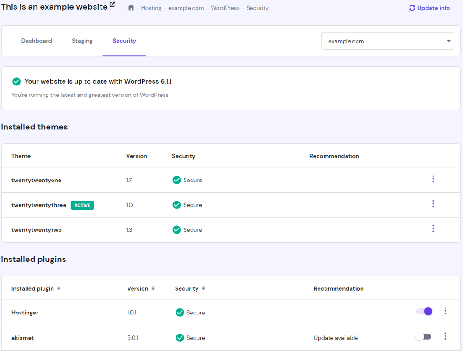This screenshot has width=463, height=351.
Task: Open the example.com domain dropdown
Action: pyautogui.click(x=448, y=41)
